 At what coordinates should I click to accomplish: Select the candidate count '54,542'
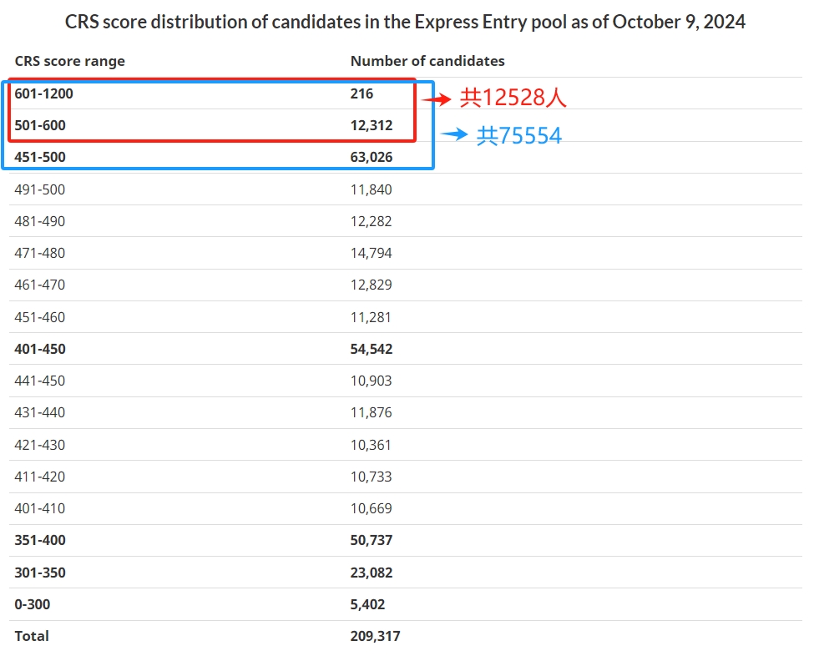pyautogui.click(x=372, y=349)
